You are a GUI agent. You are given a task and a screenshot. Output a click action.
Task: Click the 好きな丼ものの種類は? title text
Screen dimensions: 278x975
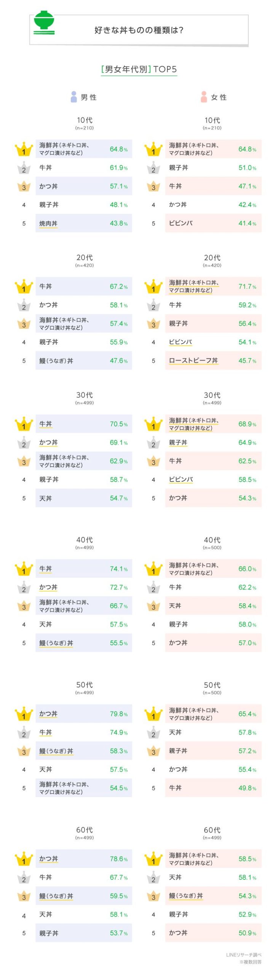139,30
